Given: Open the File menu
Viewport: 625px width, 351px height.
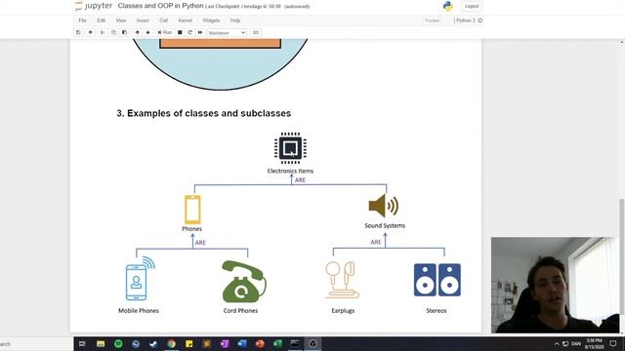Looking at the screenshot, I should [82, 20].
